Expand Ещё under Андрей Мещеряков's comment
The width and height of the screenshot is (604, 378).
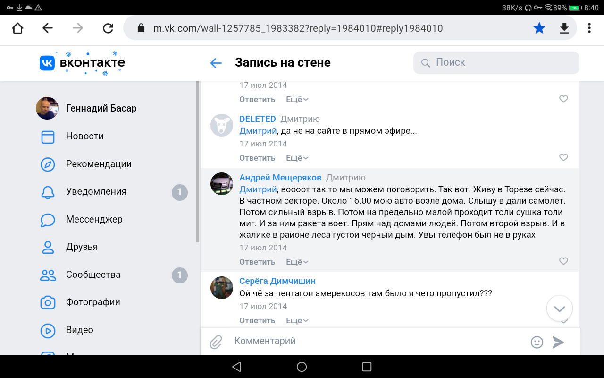pyautogui.click(x=297, y=262)
